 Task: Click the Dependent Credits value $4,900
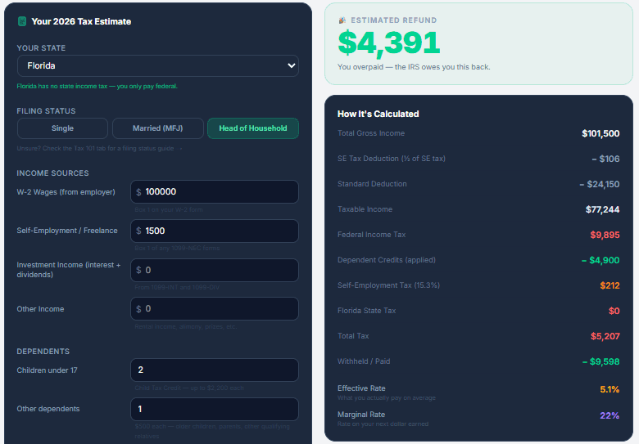tap(600, 260)
